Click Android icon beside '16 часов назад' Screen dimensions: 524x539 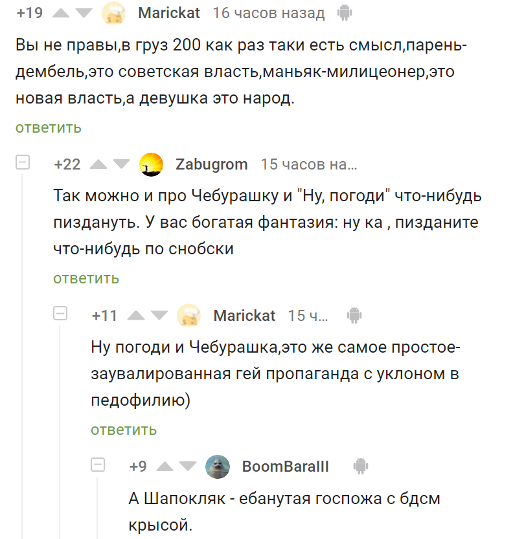pyautogui.click(x=344, y=12)
